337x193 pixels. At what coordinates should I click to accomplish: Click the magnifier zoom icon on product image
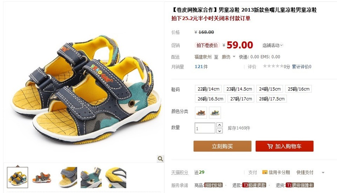coord(160,159)
